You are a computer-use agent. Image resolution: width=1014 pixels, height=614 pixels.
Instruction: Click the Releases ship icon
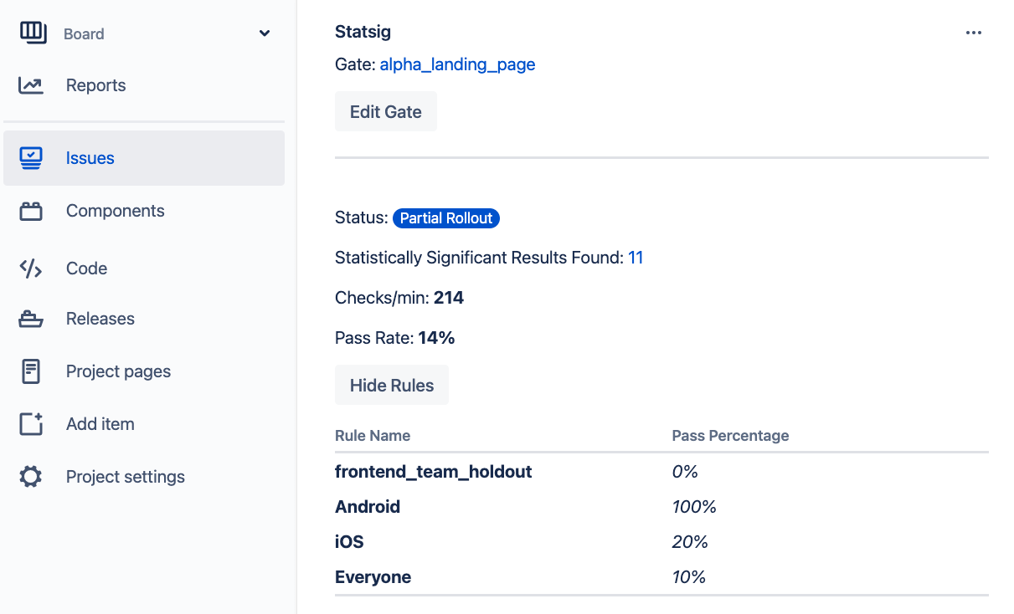(x=31, y=319)
